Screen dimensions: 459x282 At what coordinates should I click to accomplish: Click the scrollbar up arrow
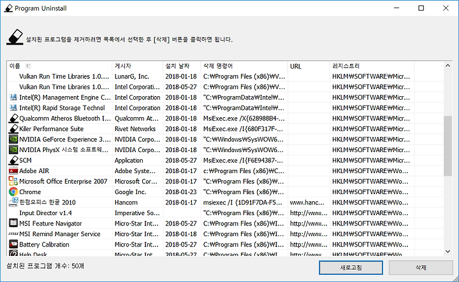click(448, 66)
